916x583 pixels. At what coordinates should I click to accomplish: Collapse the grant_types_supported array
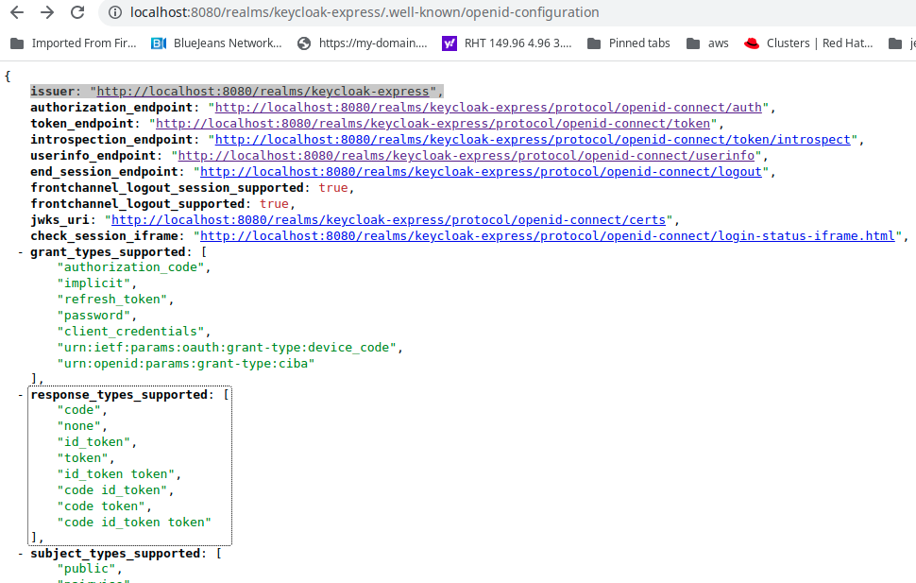click(x=21, y=252)
